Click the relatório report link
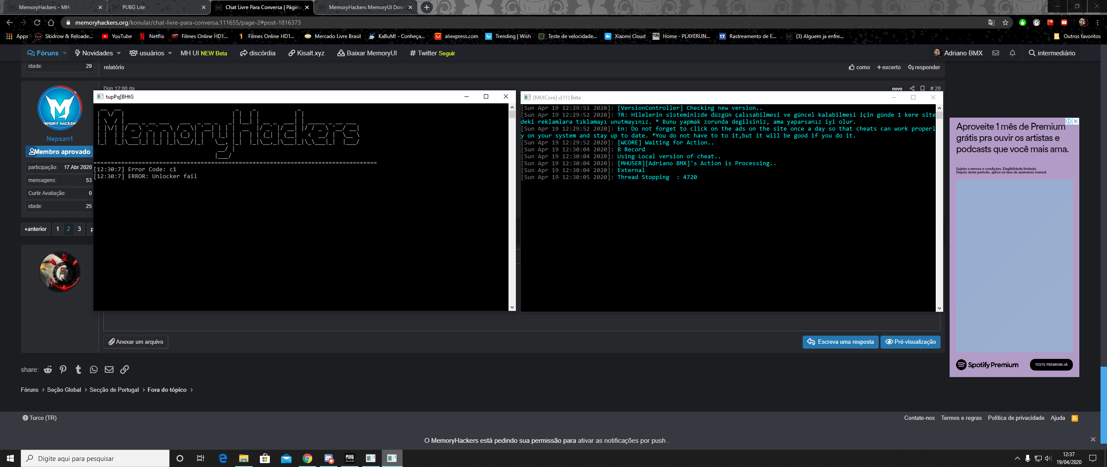Screen dimensions: 1107x467 114,67
